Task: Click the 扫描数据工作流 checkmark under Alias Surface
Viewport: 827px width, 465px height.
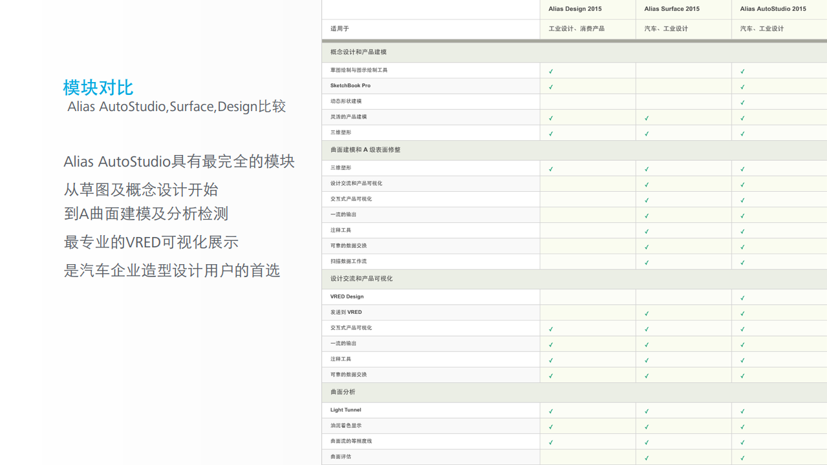Action: (647, 262)
